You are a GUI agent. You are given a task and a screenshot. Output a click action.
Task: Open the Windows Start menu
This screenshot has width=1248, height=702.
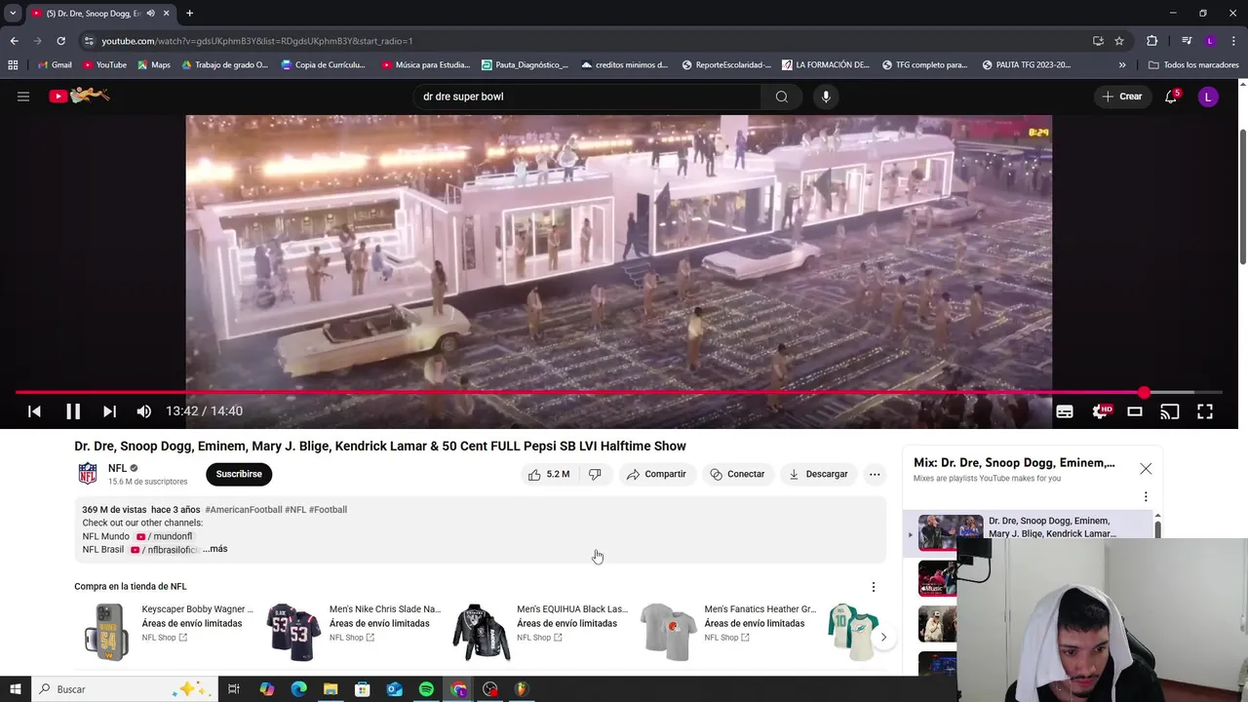click(15, 689)
